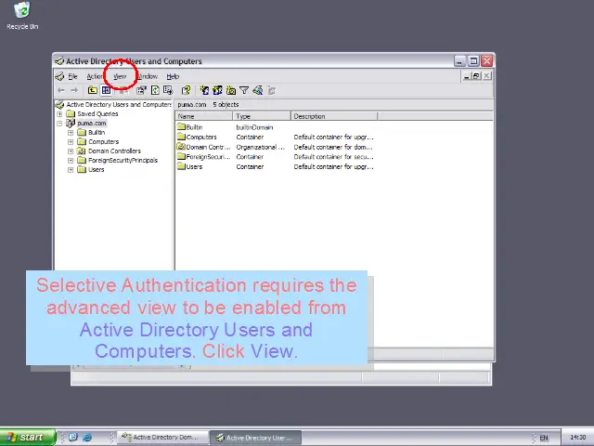Restore the inner MMC child window
Image resolution: width=594 pixels, height=446 pixels.
click(476, 76)
